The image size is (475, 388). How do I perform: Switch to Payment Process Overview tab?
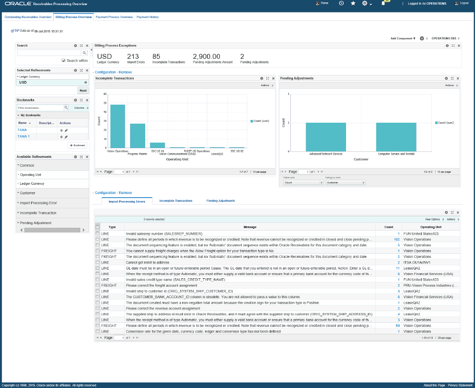pyautogui.click(x=114, y=17)
